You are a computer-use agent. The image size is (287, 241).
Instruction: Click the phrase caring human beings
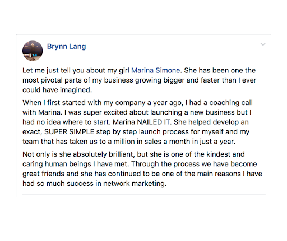coord(57,164)
